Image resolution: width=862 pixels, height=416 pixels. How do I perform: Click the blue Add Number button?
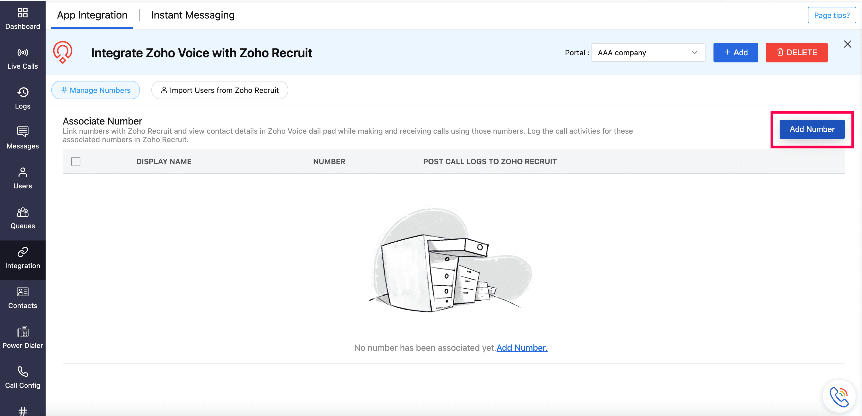click(812, 129)
